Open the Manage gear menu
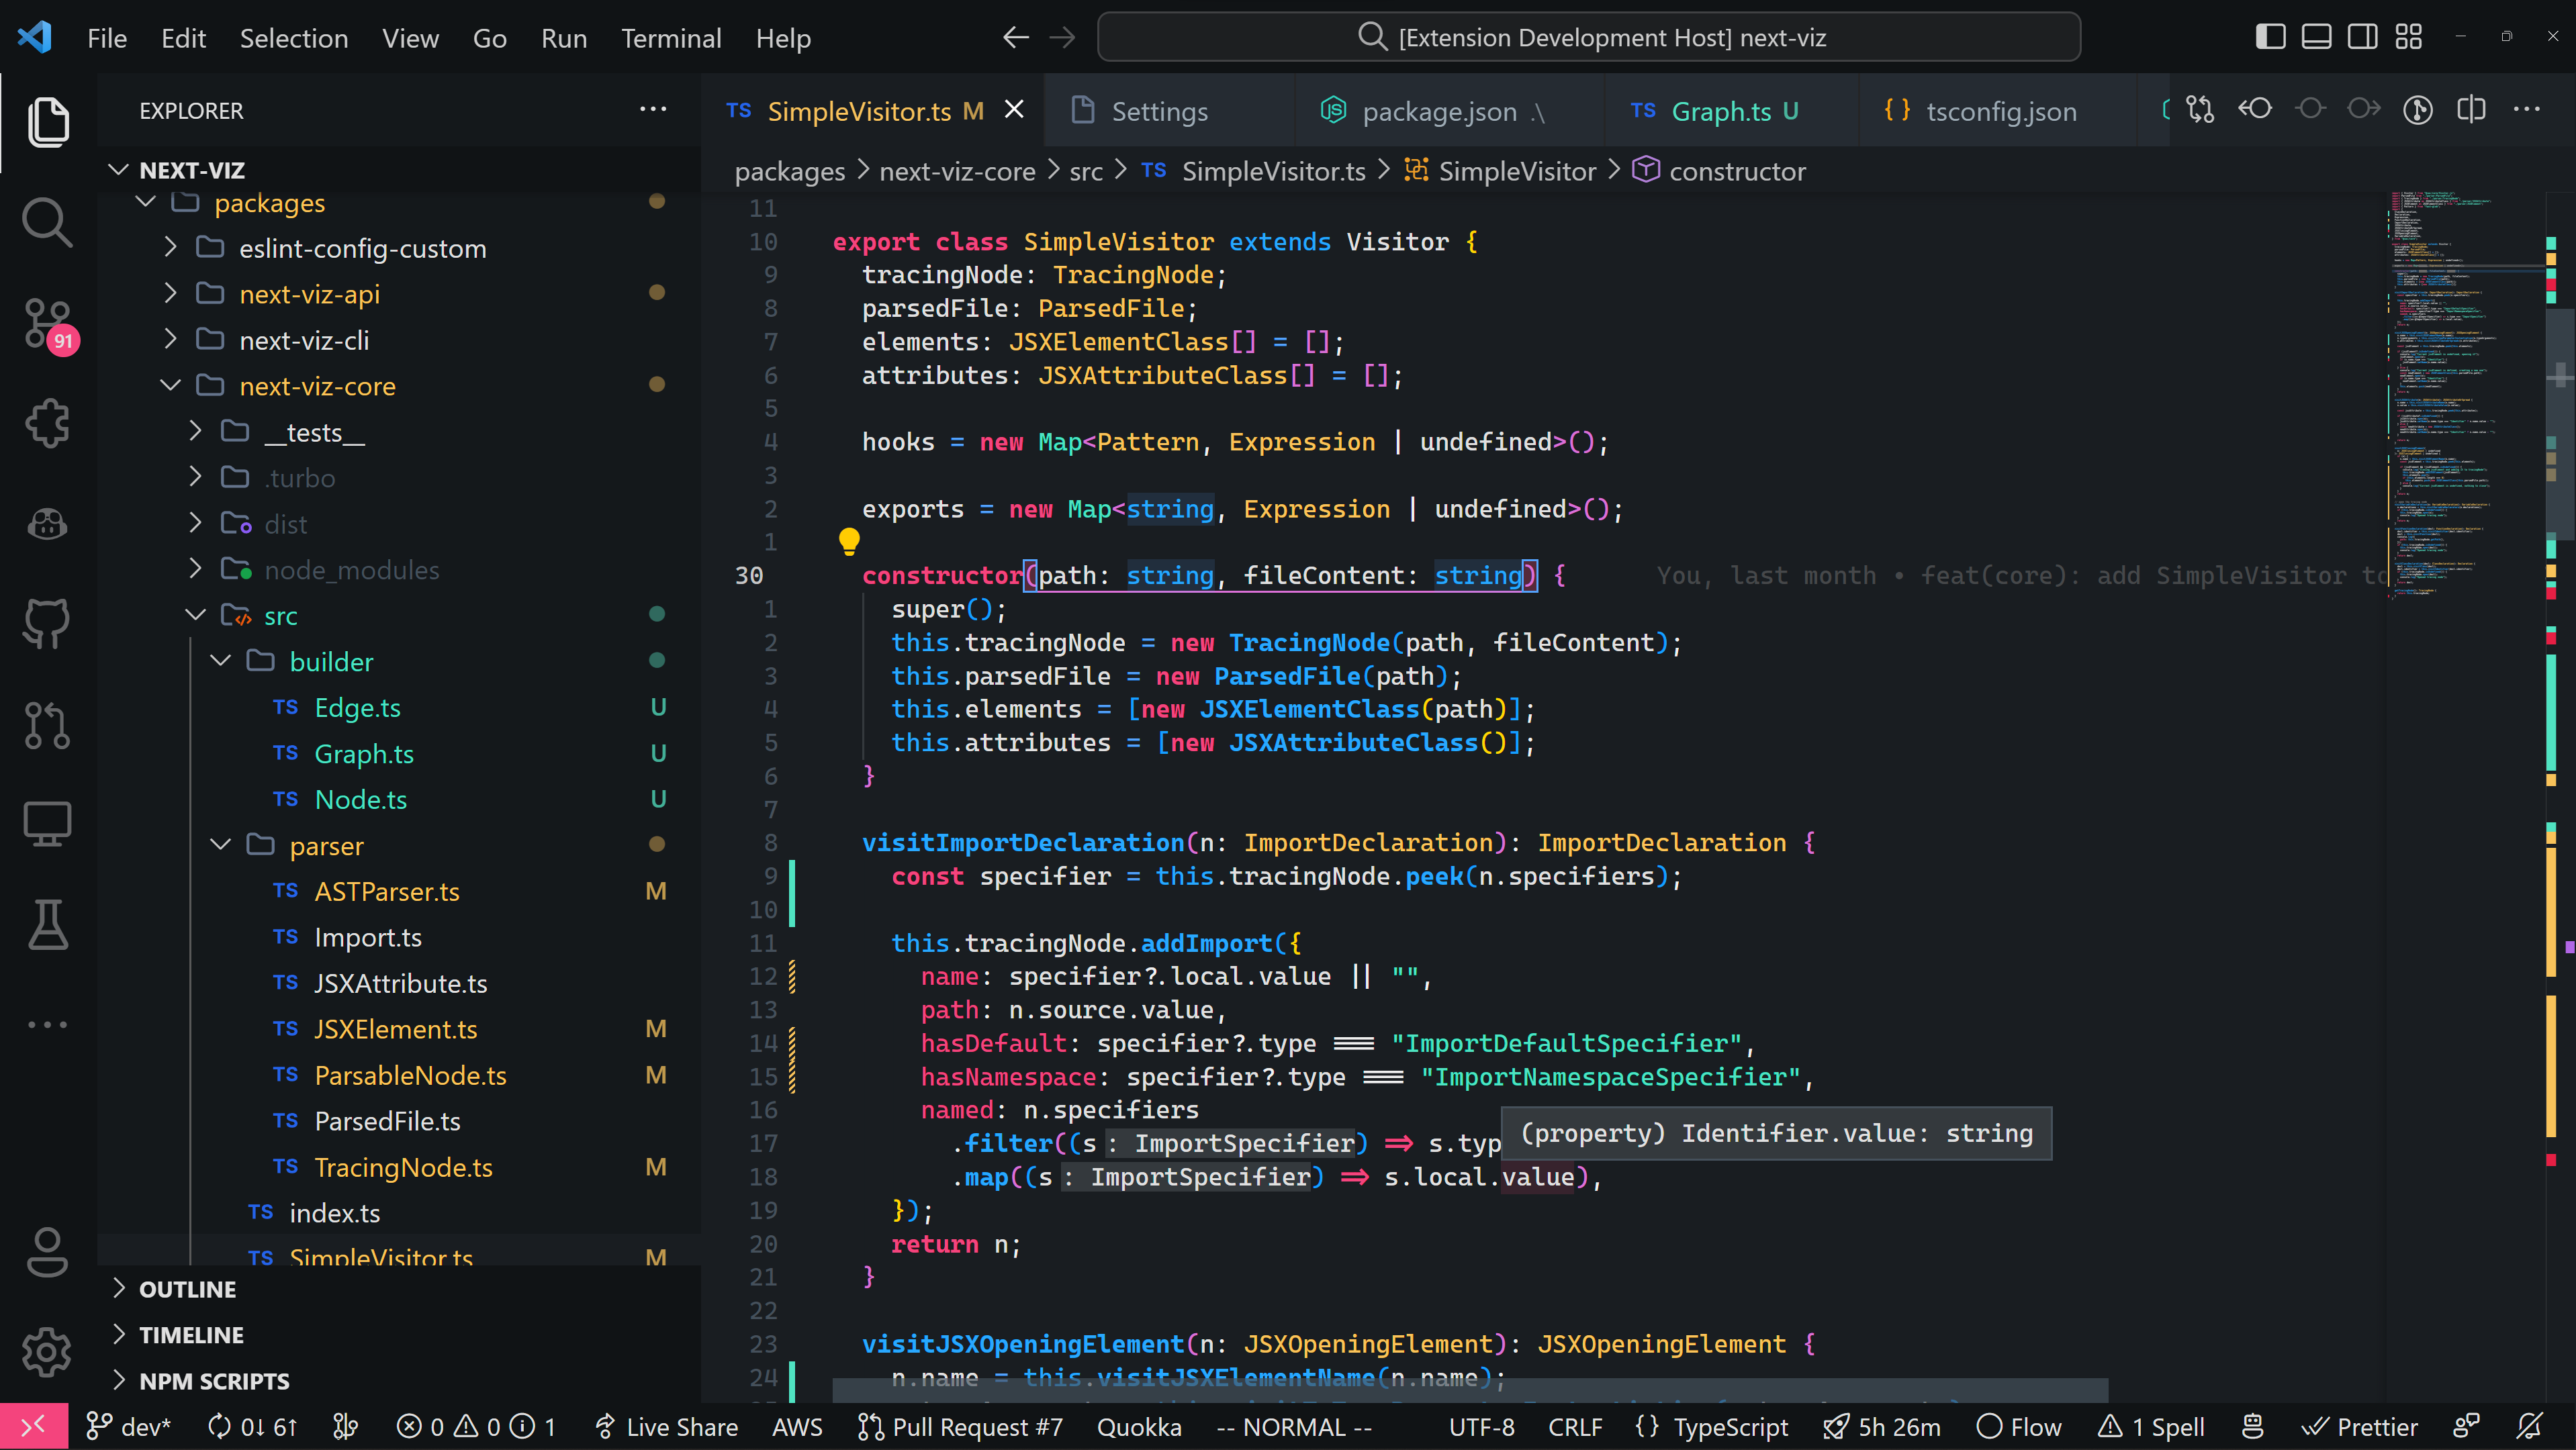The image size is (2576, 1450). click(48, 1352)
